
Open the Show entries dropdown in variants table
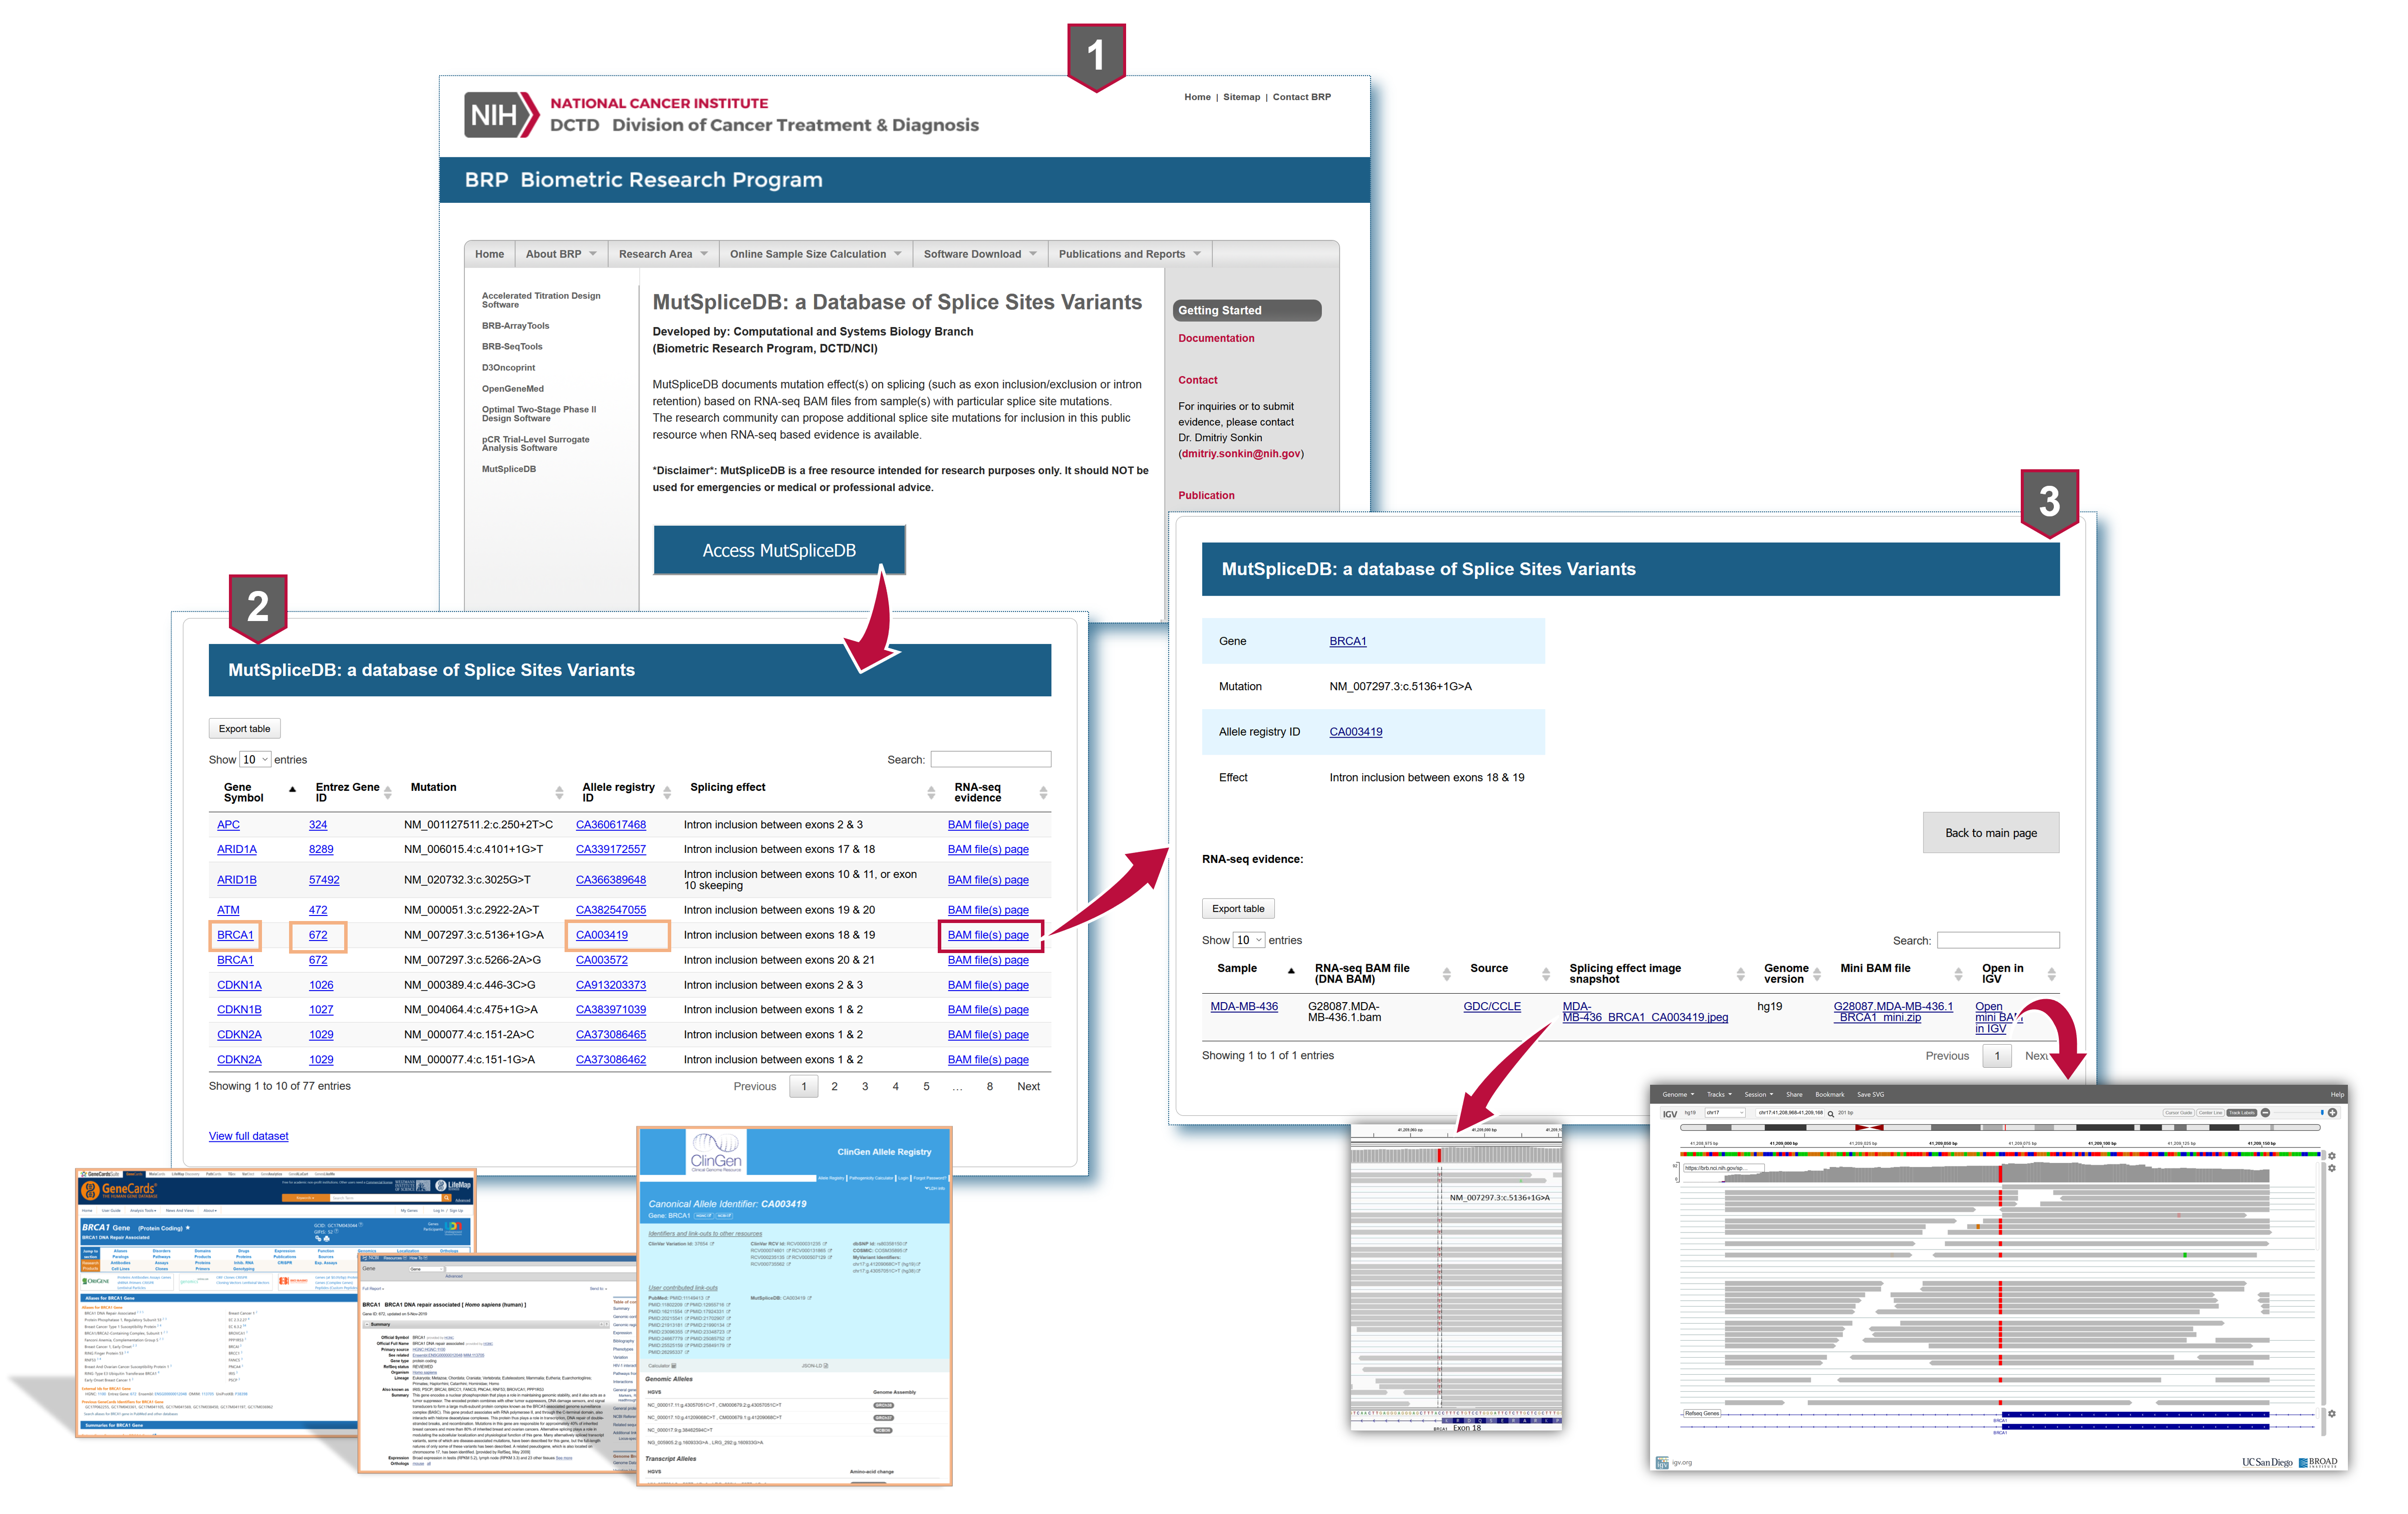(255, 760)
